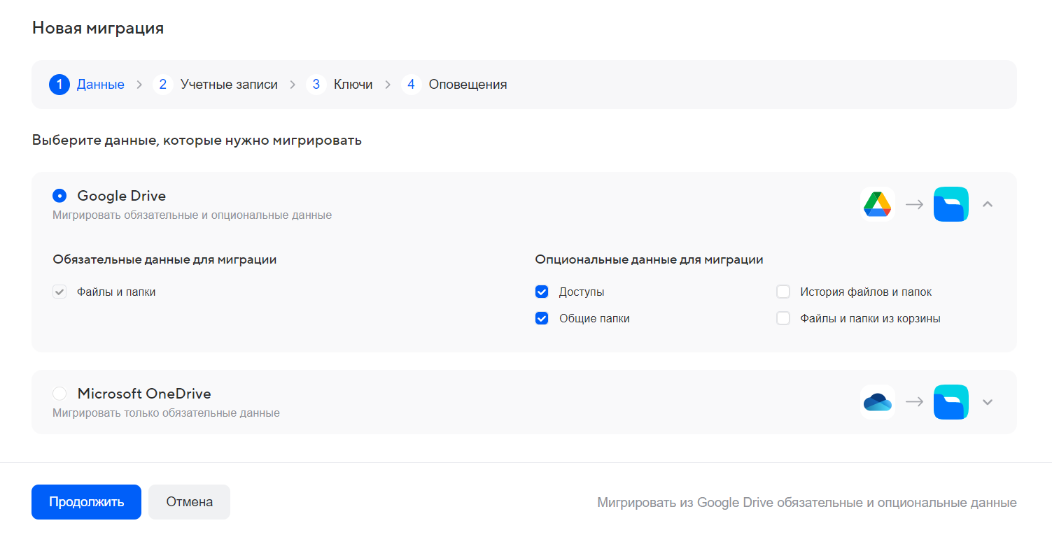Click the Microsoft OneDrive cloud icon
Viewport: 1059px width, 537px height.
click(877, 402)
